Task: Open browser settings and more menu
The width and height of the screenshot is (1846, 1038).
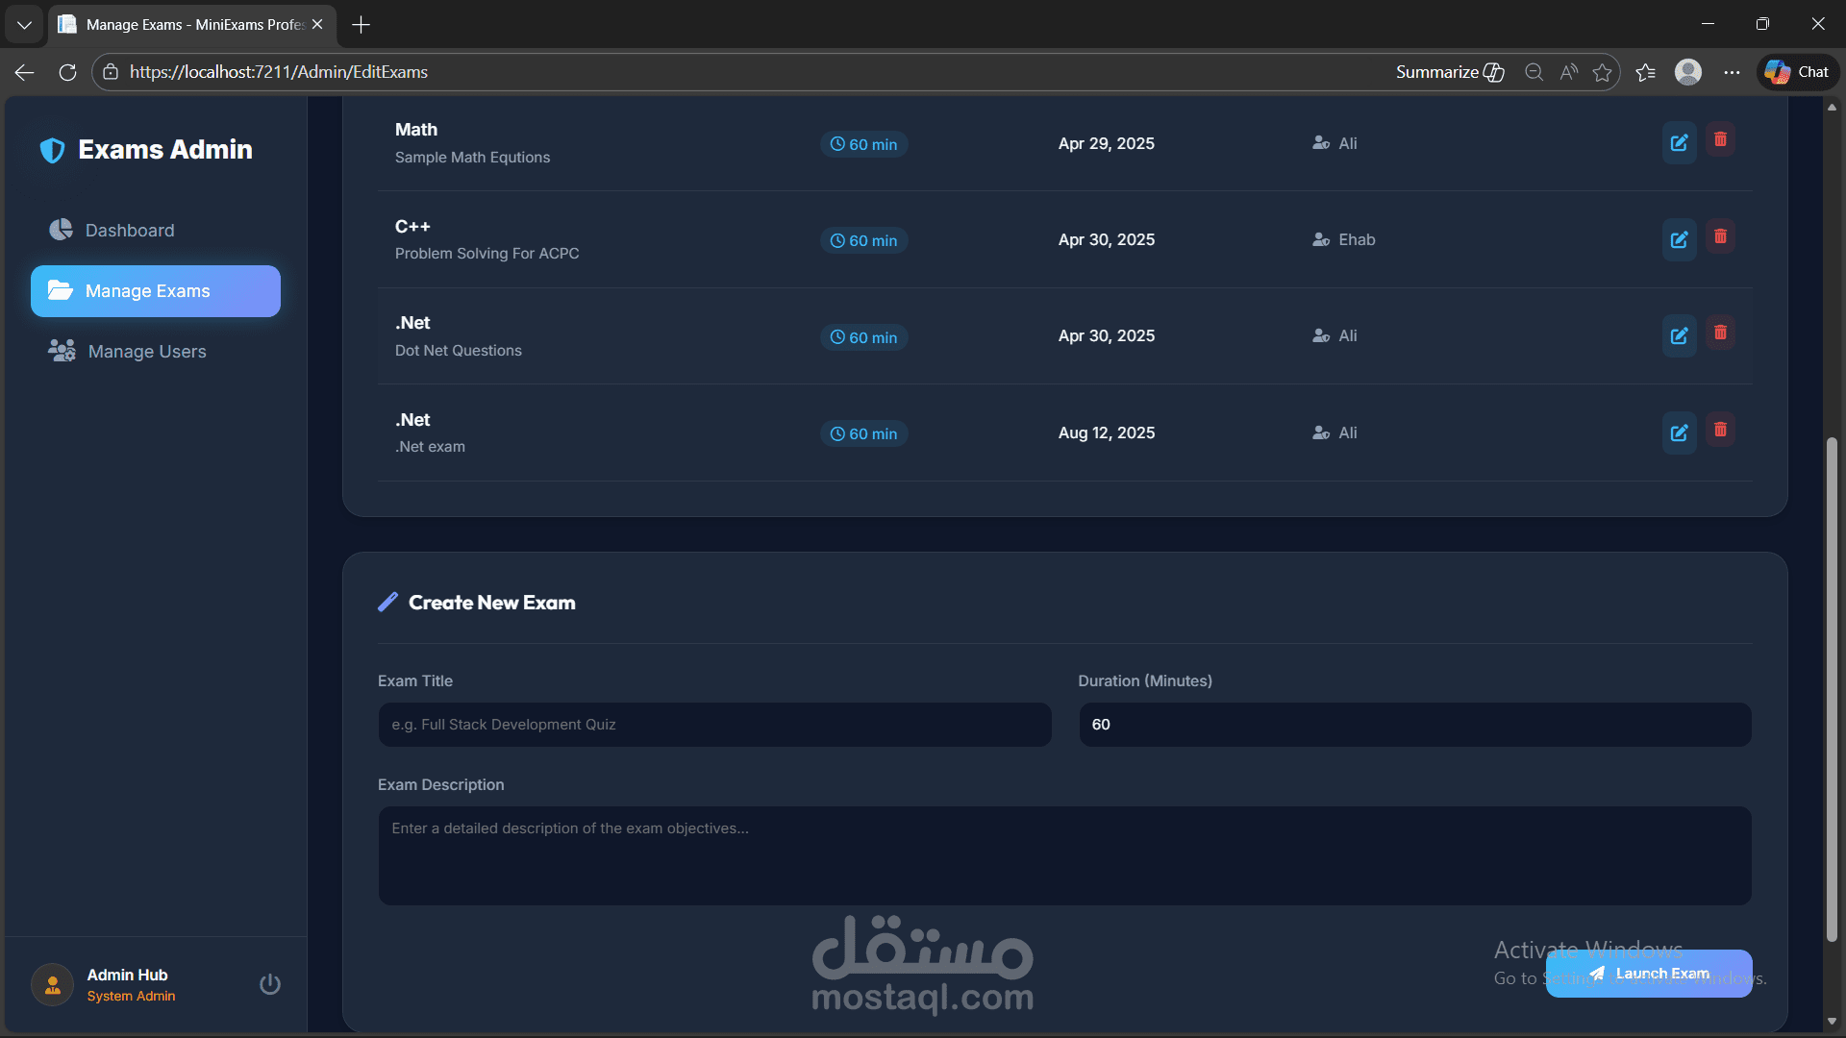Action: click(x=1732, y=72)
